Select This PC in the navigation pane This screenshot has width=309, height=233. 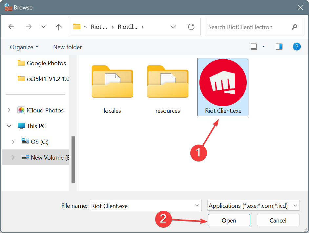click(x=31, y=126)
